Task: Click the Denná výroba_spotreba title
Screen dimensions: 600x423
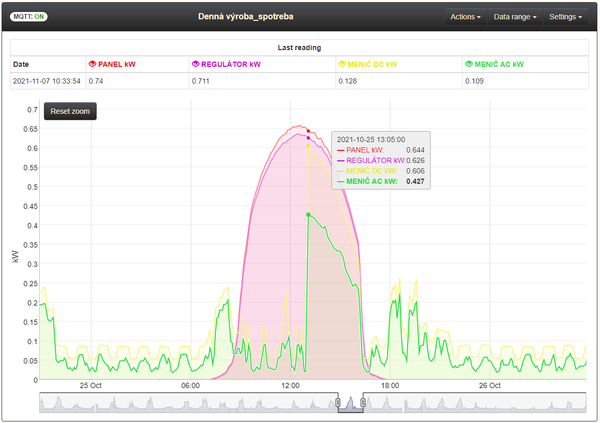Action: [246, 16]
